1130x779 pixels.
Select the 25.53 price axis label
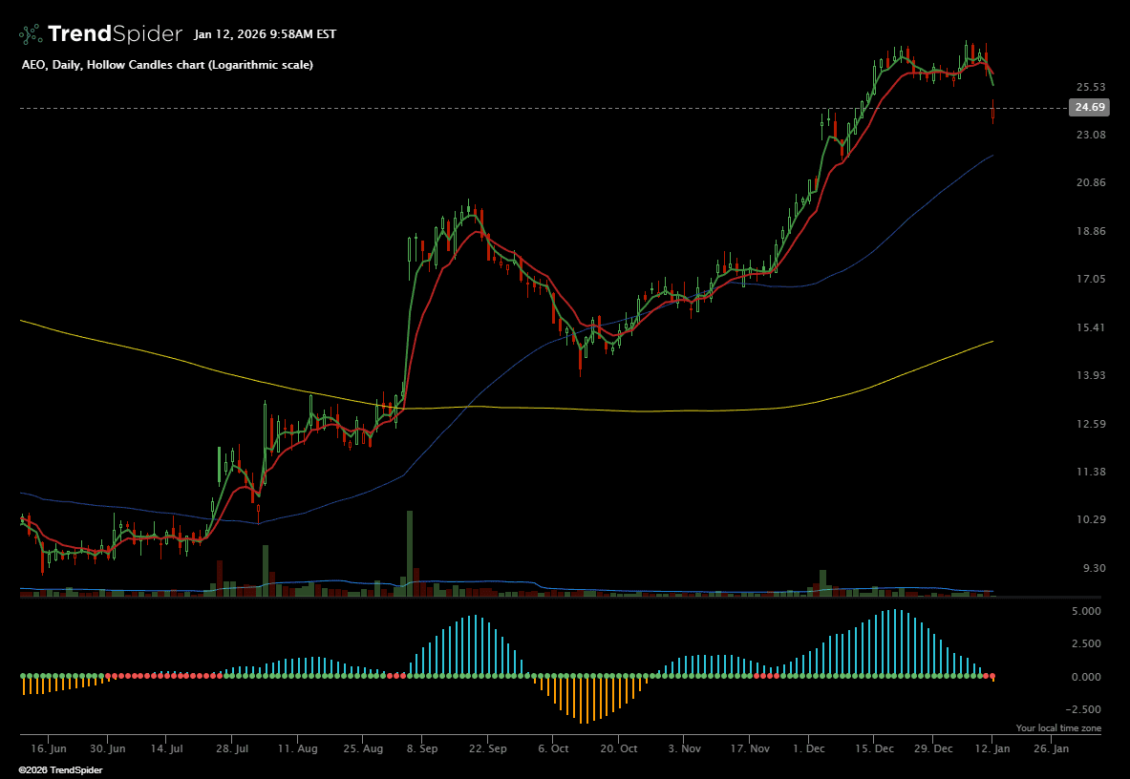point(1090,87)
